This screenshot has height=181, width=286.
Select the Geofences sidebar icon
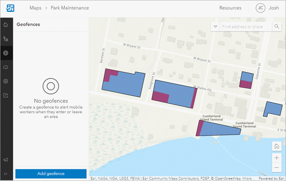coord(6,53)
